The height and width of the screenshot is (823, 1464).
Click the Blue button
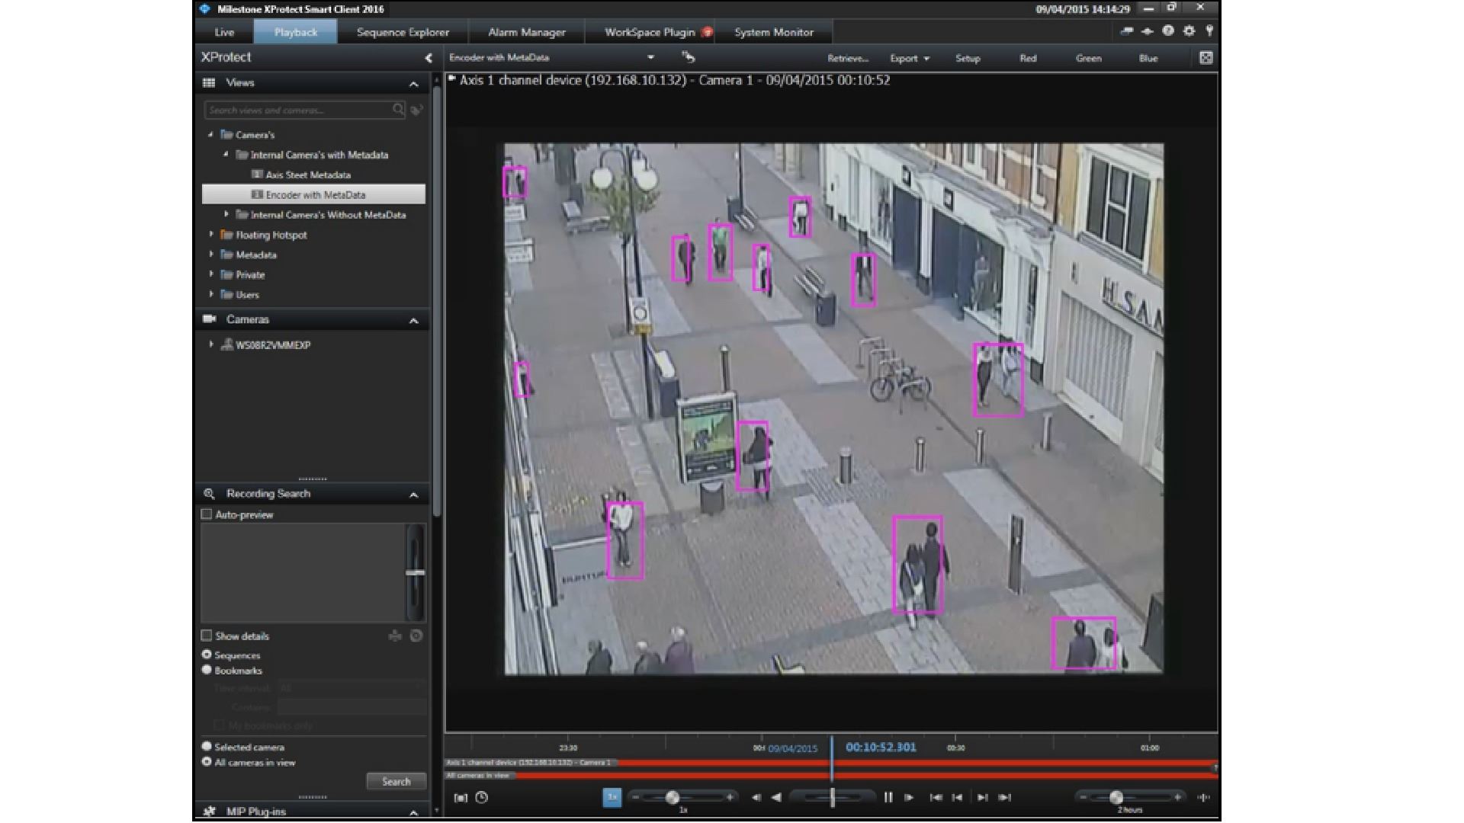[x=1148, y=58]
